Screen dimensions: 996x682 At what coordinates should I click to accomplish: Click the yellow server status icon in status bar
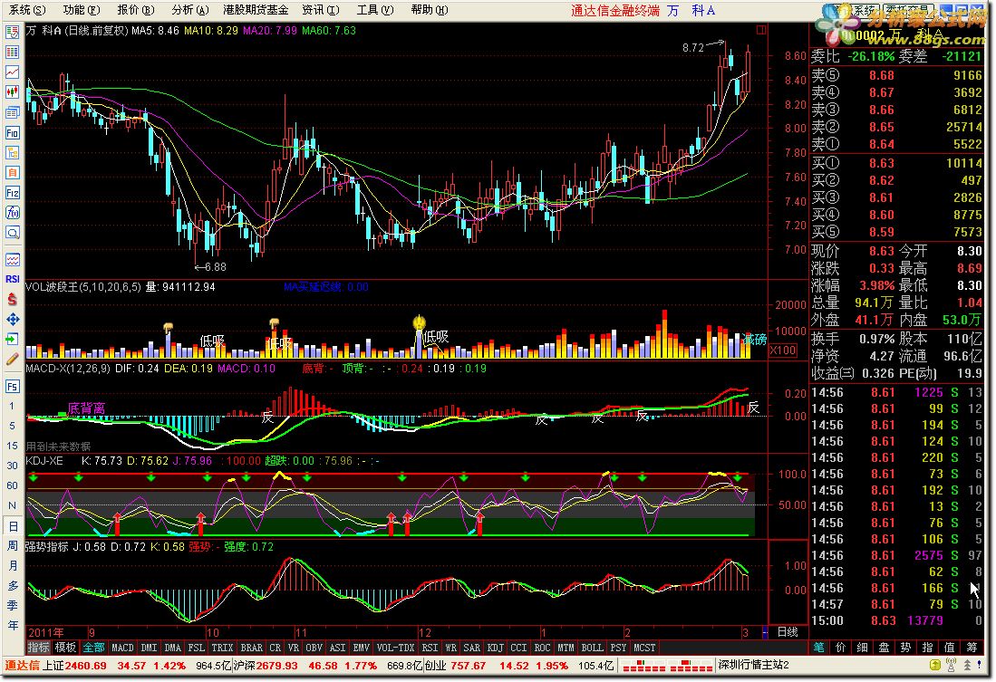pyautogui.click(x=935, y=665)
